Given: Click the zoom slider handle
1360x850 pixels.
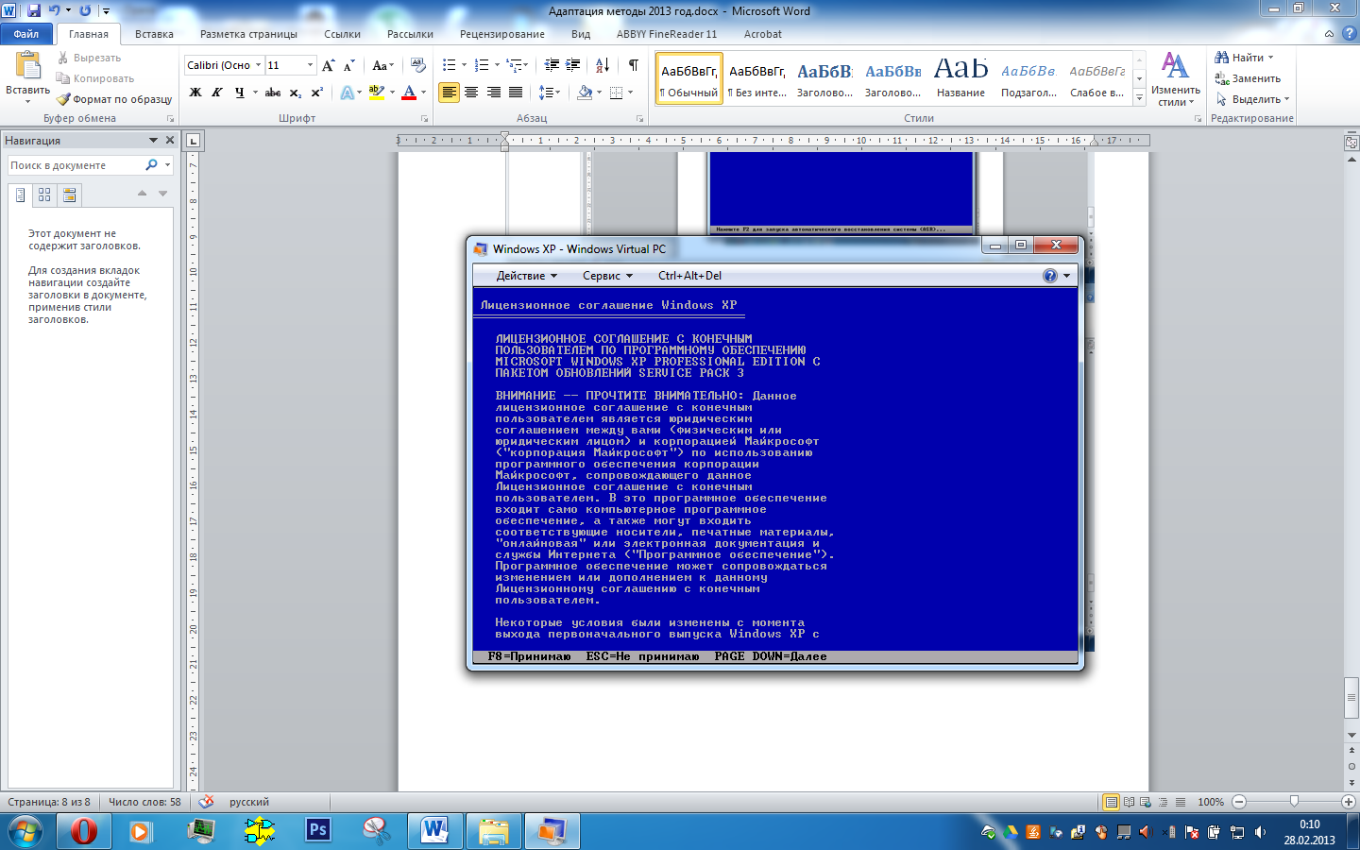Looking at the screenshot, I should point(1294,802).
